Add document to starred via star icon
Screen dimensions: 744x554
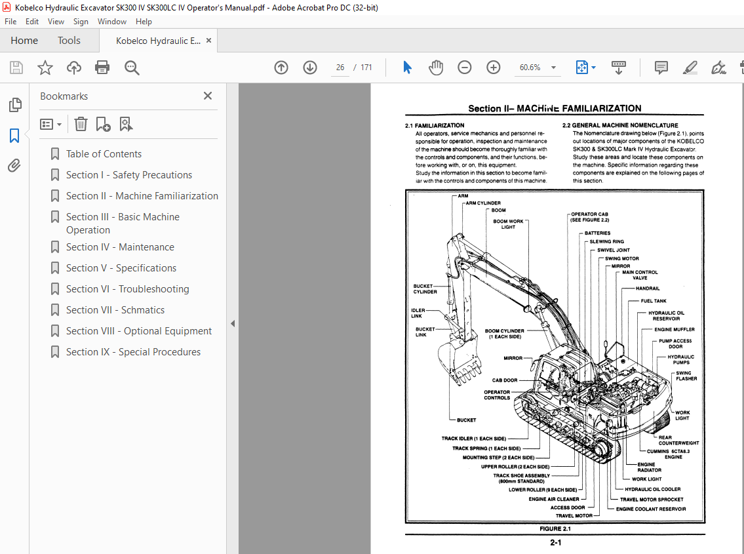[45, 68]
